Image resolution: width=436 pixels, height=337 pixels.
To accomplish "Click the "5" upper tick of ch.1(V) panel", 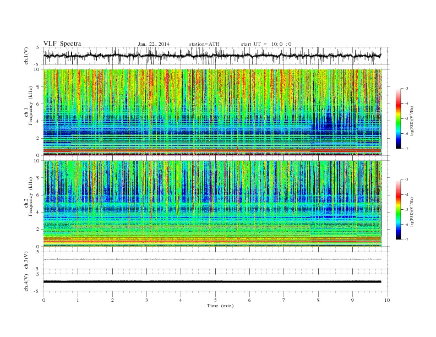I will [38, 47].
